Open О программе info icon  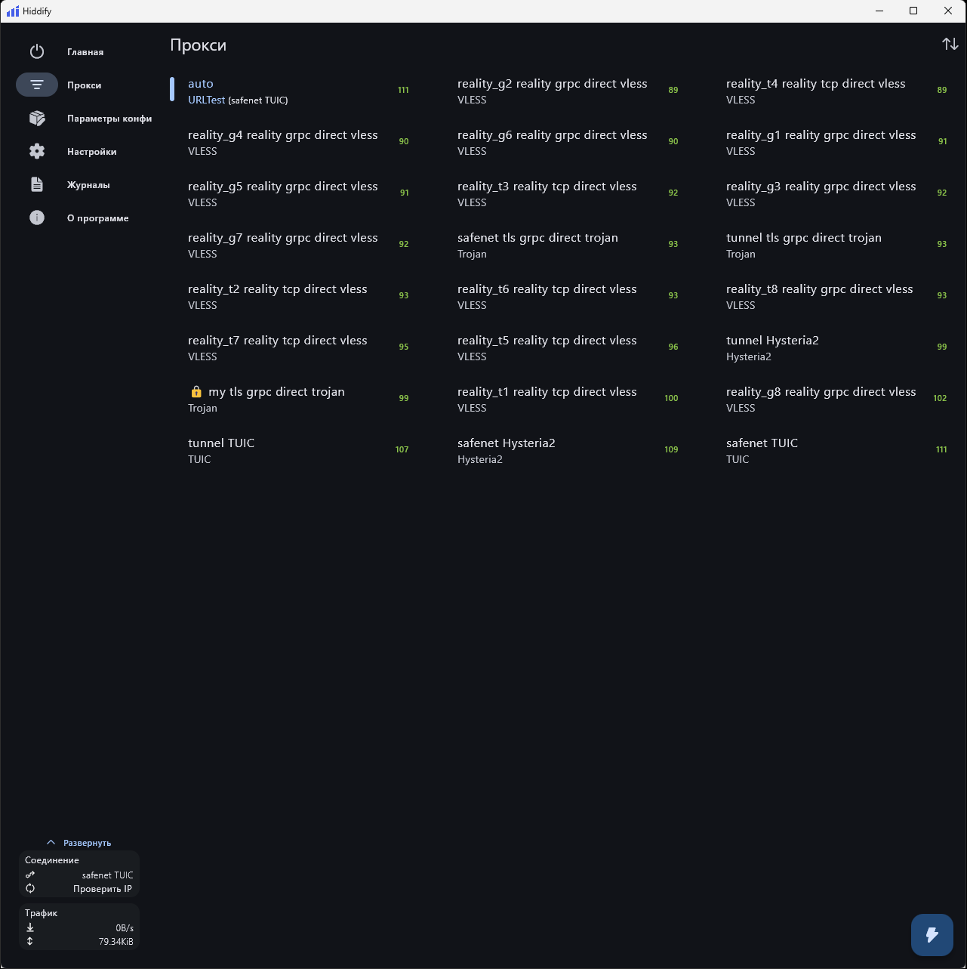[37, 218]
